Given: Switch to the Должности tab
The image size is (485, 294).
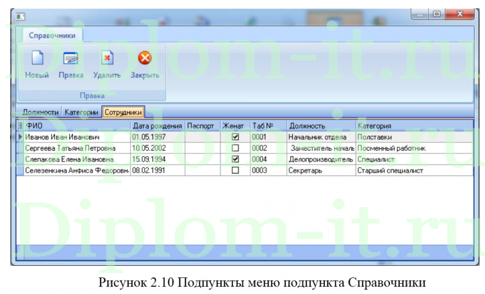Looking at the screenshot, I should pyautogui.click(x=40, y=112).
